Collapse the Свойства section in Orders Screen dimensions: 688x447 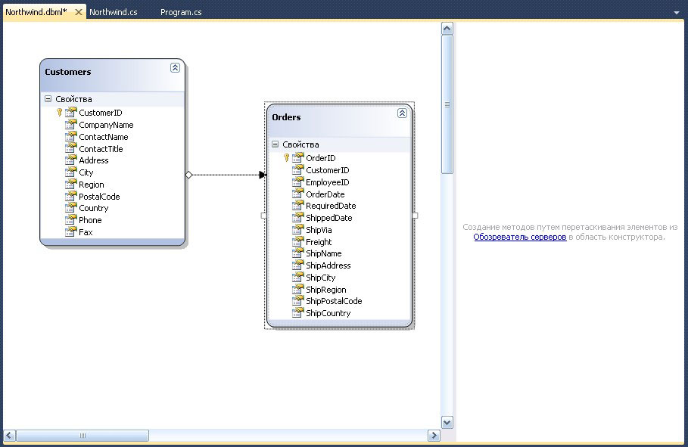275,144
